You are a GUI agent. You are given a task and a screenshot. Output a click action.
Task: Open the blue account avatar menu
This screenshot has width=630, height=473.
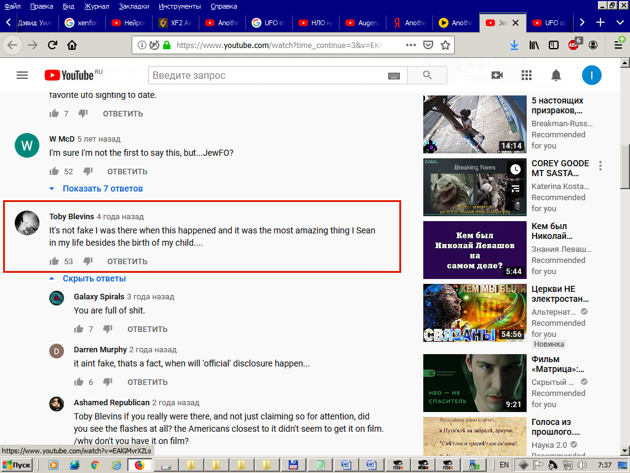[x=591, y=75]
